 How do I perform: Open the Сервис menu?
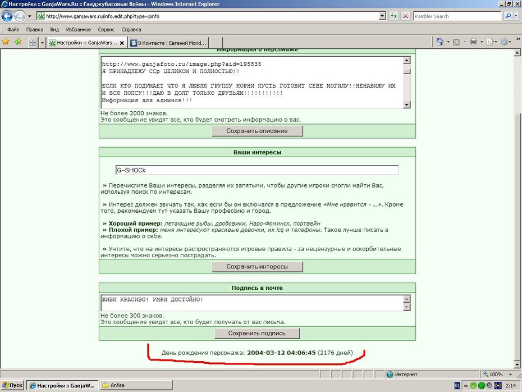tap(106, 29)
